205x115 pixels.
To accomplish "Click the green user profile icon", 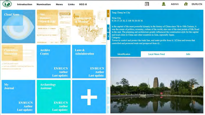I will [x=163, y=4].
